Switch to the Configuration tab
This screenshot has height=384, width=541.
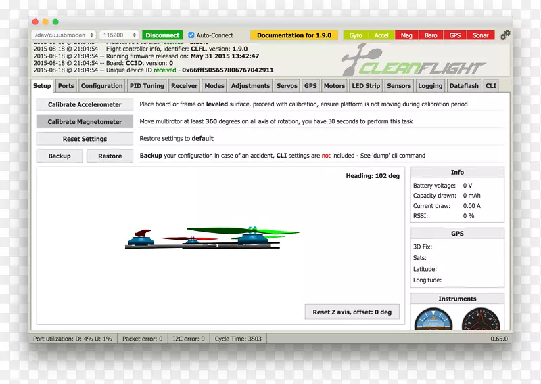tap(102, 86)
